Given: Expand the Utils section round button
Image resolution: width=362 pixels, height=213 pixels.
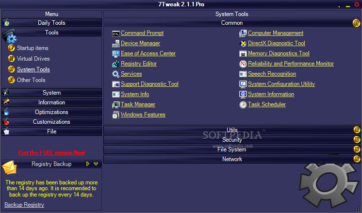Looking at the screenshot, I should (357, 130).
